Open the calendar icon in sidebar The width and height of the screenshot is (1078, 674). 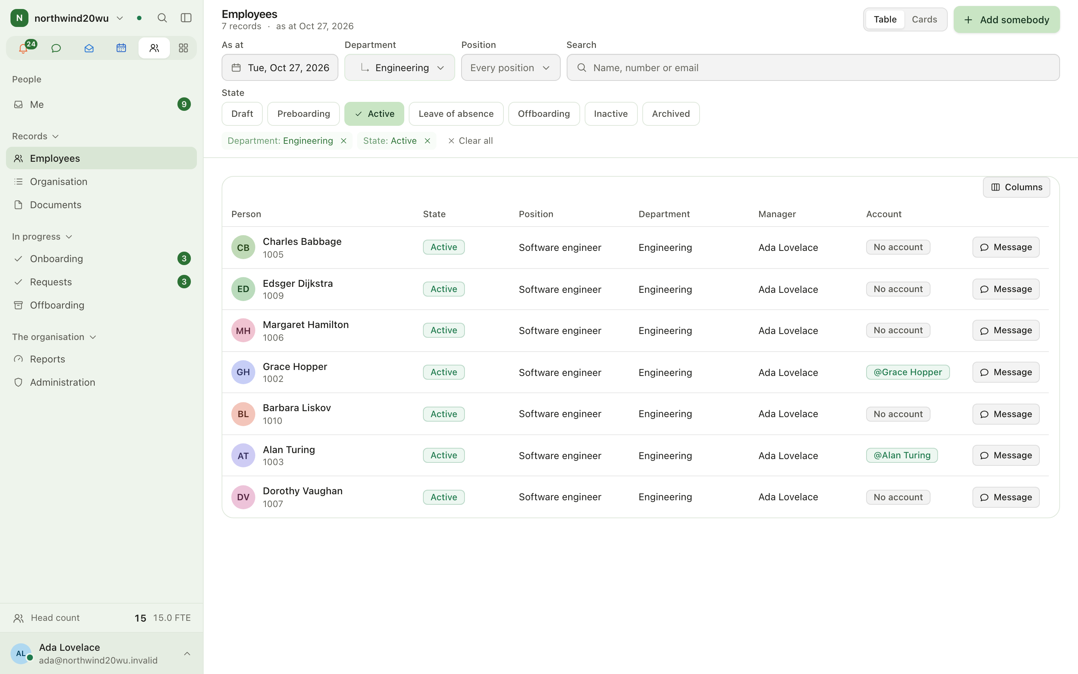tap(121, 48)
